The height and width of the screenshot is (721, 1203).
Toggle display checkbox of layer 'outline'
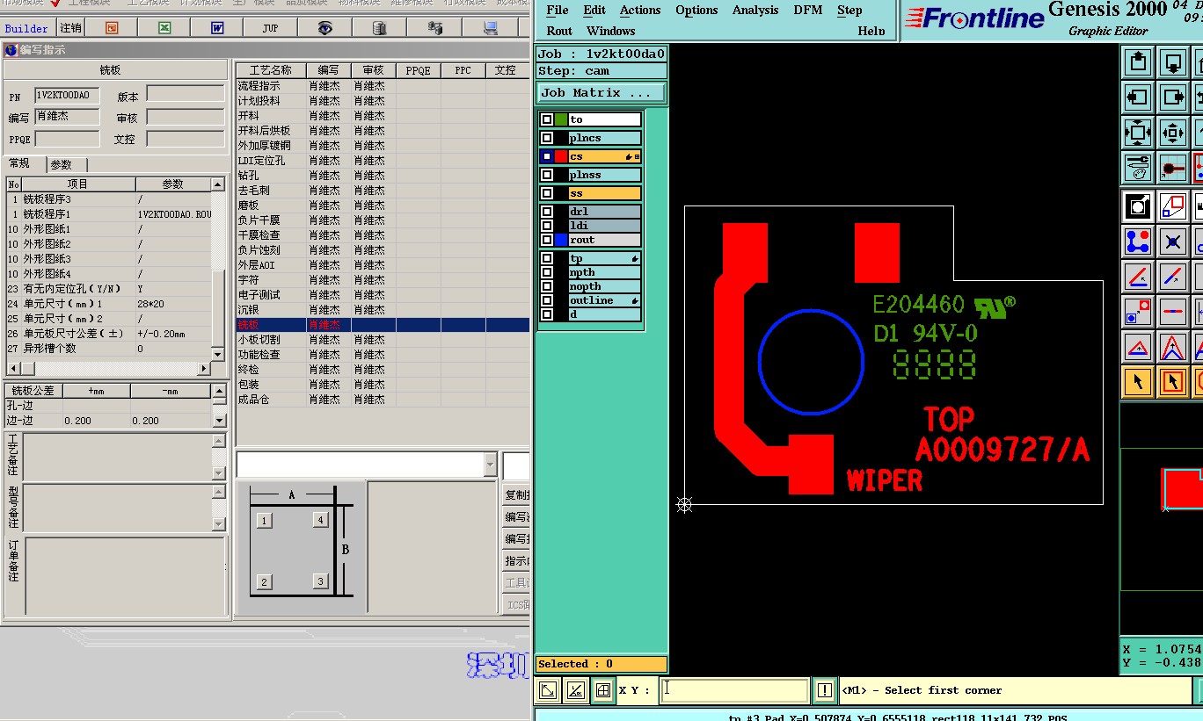click(x=547, y=300)
